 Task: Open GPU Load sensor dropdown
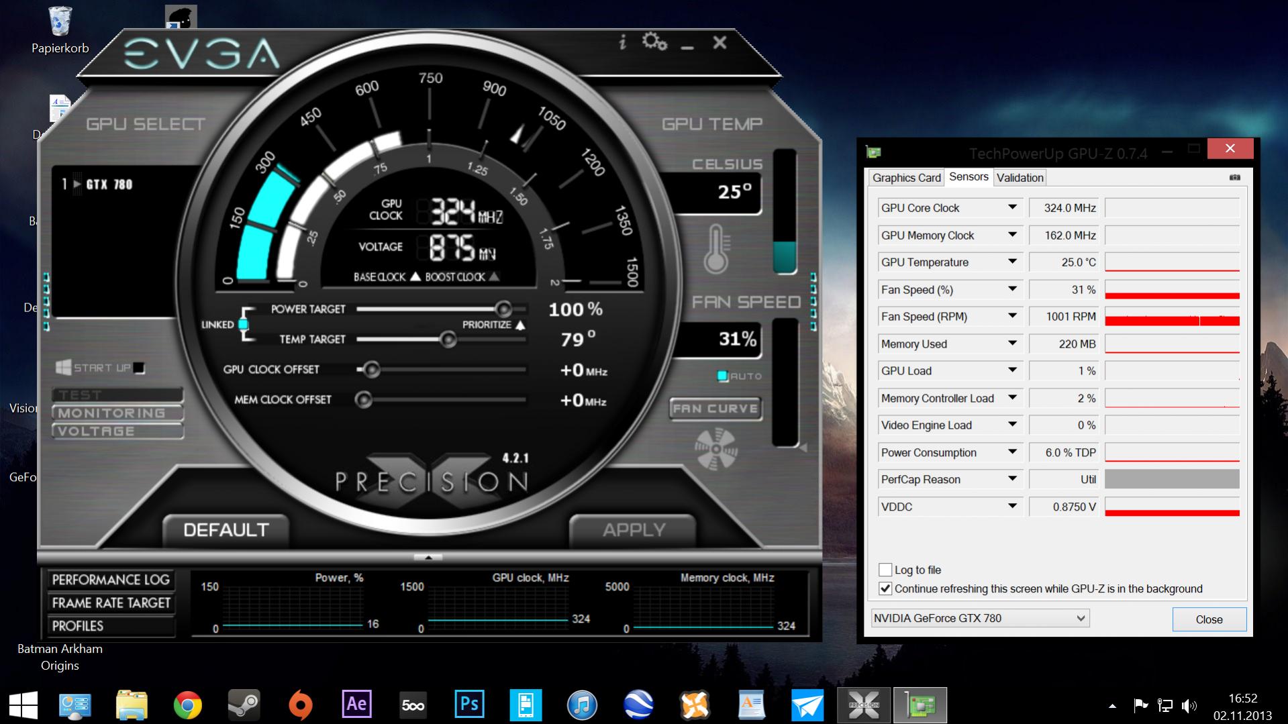[x=1012, y=371]
